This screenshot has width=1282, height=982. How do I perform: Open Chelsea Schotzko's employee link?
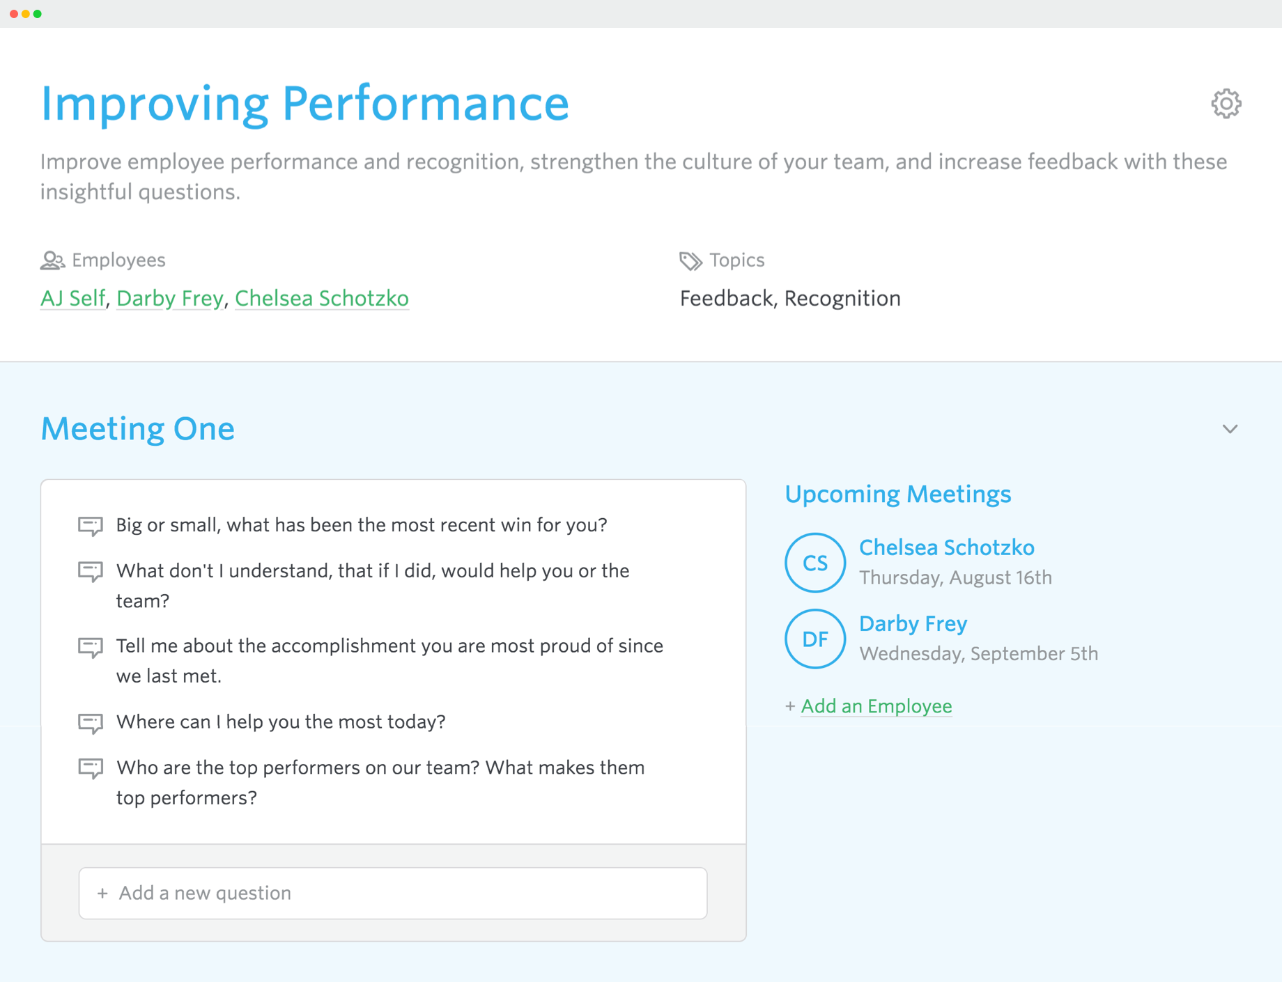321,298
